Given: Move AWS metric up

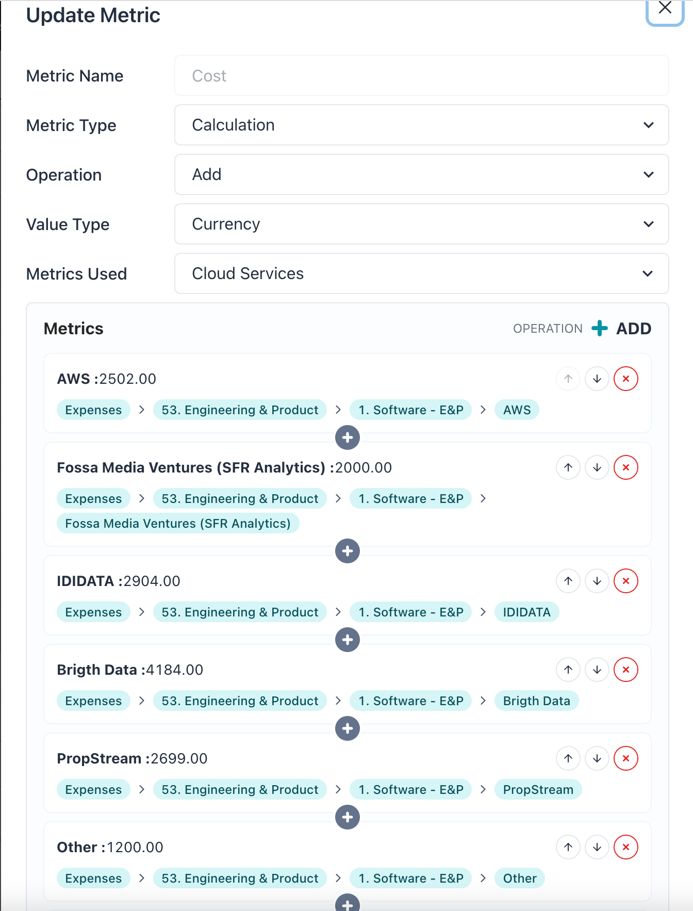Looking at the screenshot, I should pyautogui.click(x=568, y=379).
